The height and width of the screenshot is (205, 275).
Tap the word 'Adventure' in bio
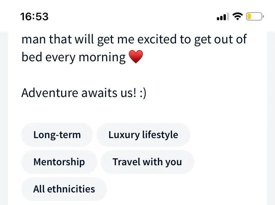49,93
